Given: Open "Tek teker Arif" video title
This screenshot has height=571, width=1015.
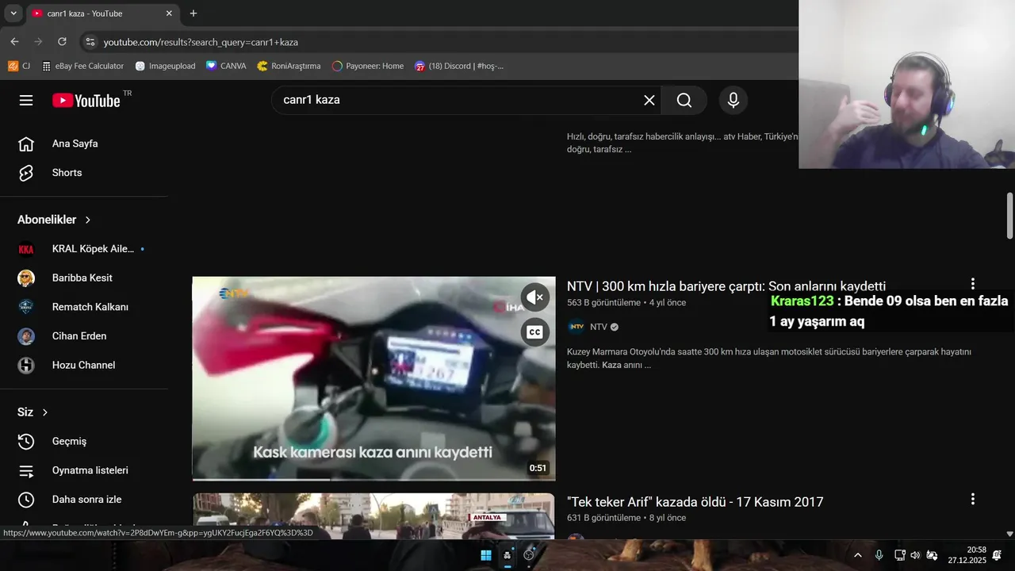Looking at the screenshot, I should 695,502.
